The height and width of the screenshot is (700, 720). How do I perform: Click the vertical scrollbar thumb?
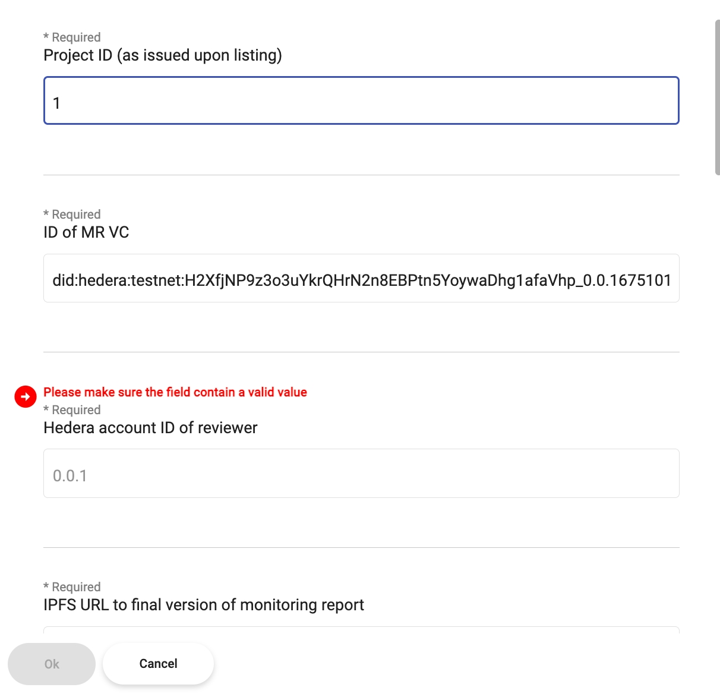click(717, 97)
